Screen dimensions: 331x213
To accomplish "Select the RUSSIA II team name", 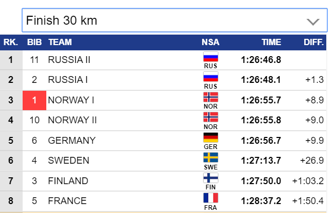I will pos(69,60).
